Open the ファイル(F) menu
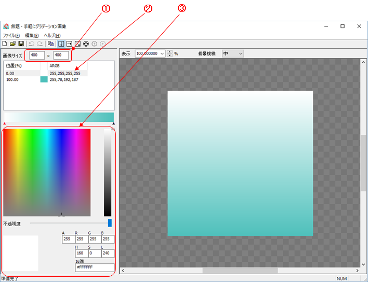Screen dimensions: 368x282 (11, 35)
